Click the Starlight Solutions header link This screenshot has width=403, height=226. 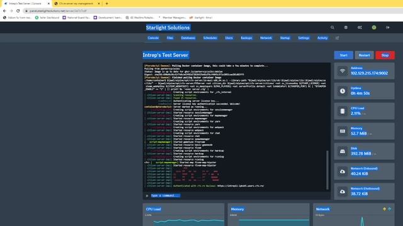click(168, 28)
